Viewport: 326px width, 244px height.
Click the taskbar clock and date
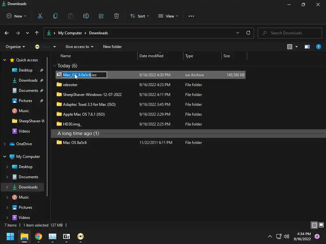pyautogui.click(x=302, y=236)
